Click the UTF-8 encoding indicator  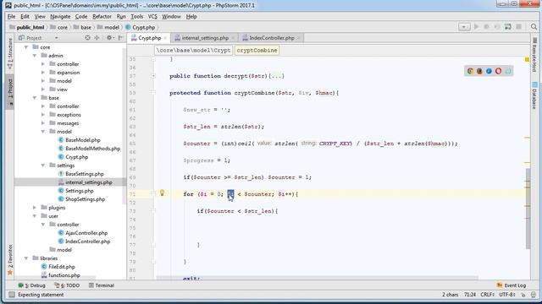tap(507, 295)
